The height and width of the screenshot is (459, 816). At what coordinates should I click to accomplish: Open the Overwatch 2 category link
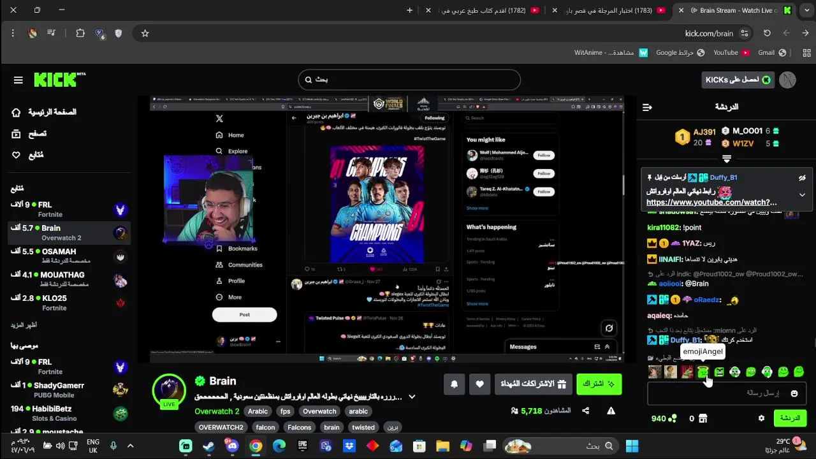coord(217,412)
